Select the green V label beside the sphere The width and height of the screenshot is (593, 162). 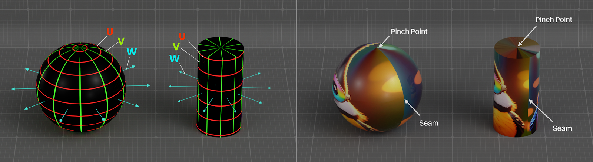[x=121, y=41]
